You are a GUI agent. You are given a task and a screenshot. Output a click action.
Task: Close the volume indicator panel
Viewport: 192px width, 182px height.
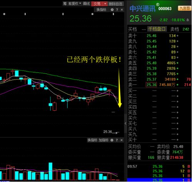pos(122,140)
